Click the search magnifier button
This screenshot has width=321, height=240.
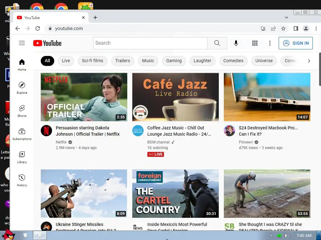(217, 43)
